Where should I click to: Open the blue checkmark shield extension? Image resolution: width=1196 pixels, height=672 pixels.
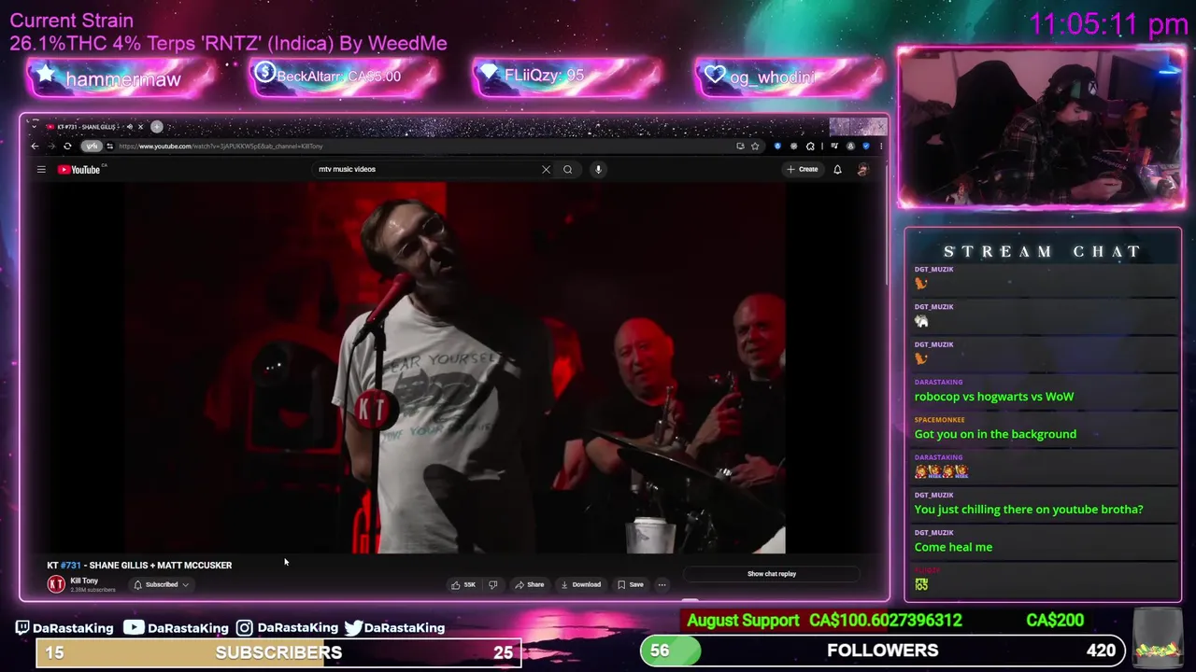(x=866, y=146)
